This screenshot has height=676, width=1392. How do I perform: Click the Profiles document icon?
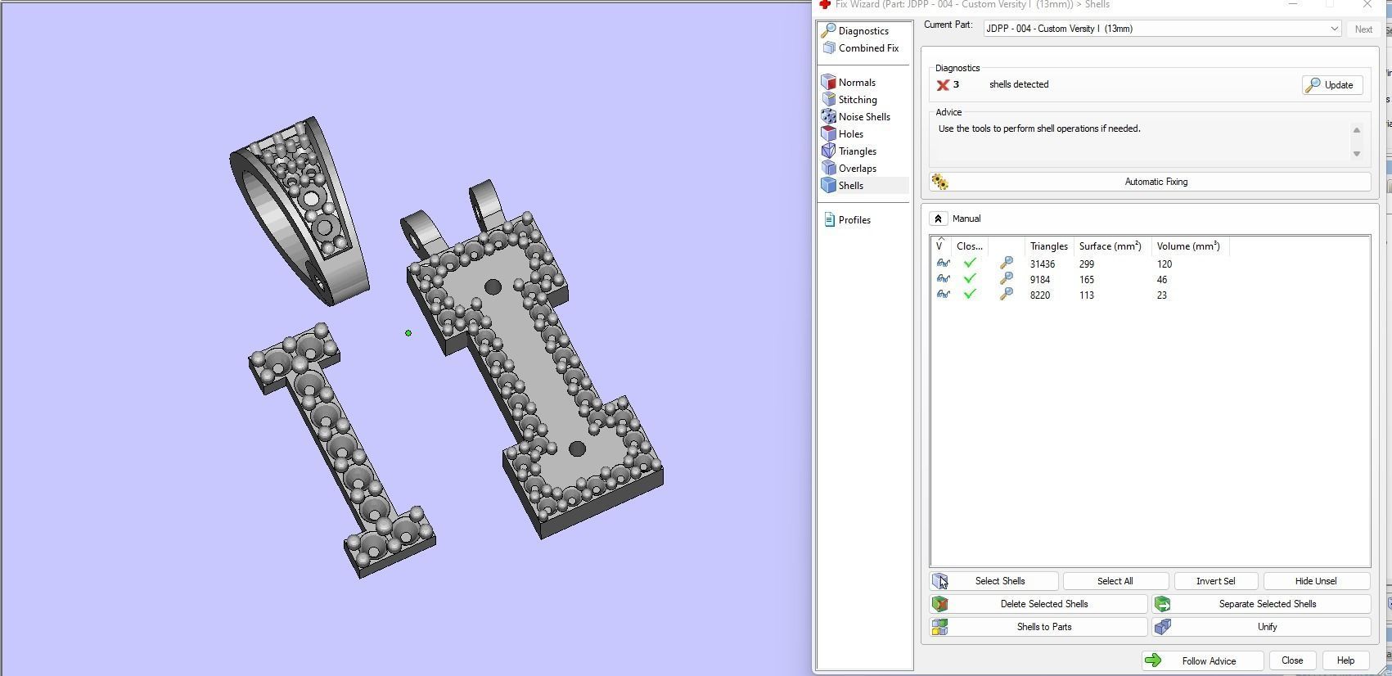829,220
